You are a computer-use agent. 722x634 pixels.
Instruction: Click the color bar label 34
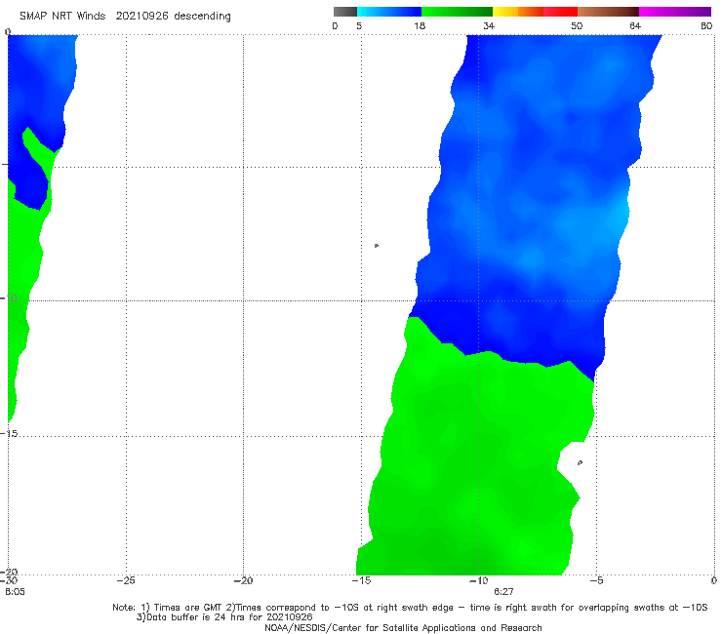[489, 25]
